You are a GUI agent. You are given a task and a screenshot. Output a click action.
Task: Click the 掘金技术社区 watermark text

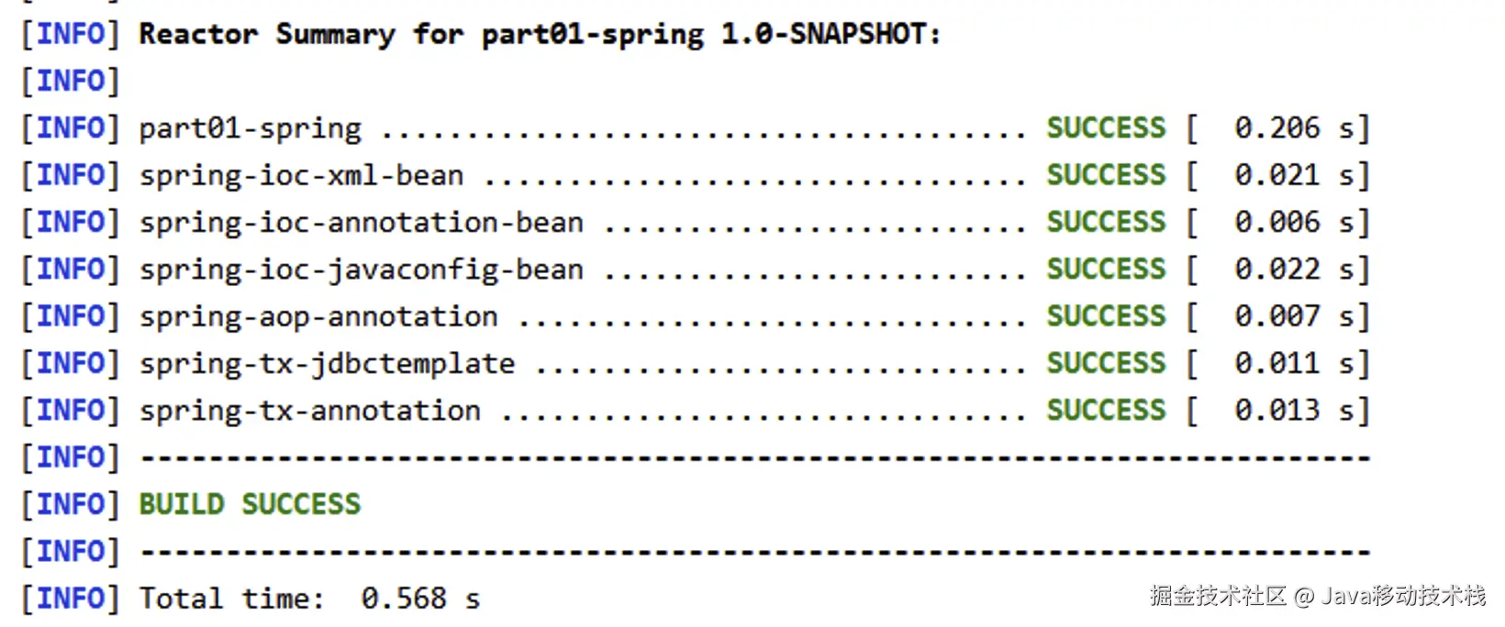point(1219,596)
